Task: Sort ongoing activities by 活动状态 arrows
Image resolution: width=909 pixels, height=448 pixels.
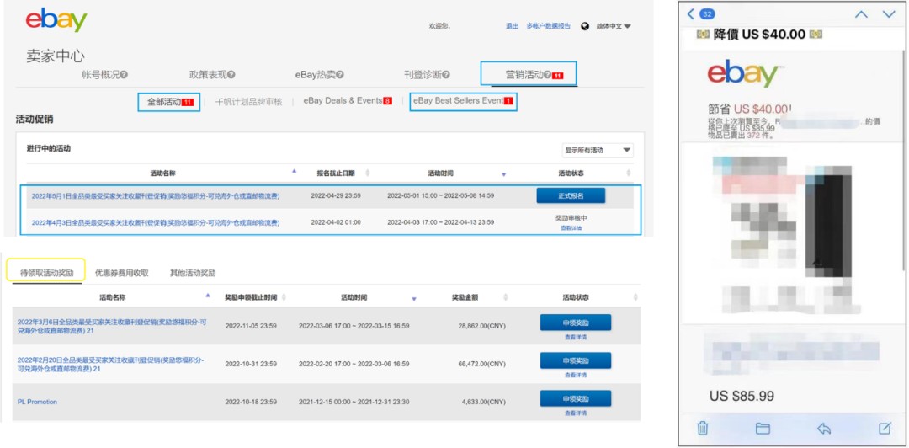Action: (629, 173)
